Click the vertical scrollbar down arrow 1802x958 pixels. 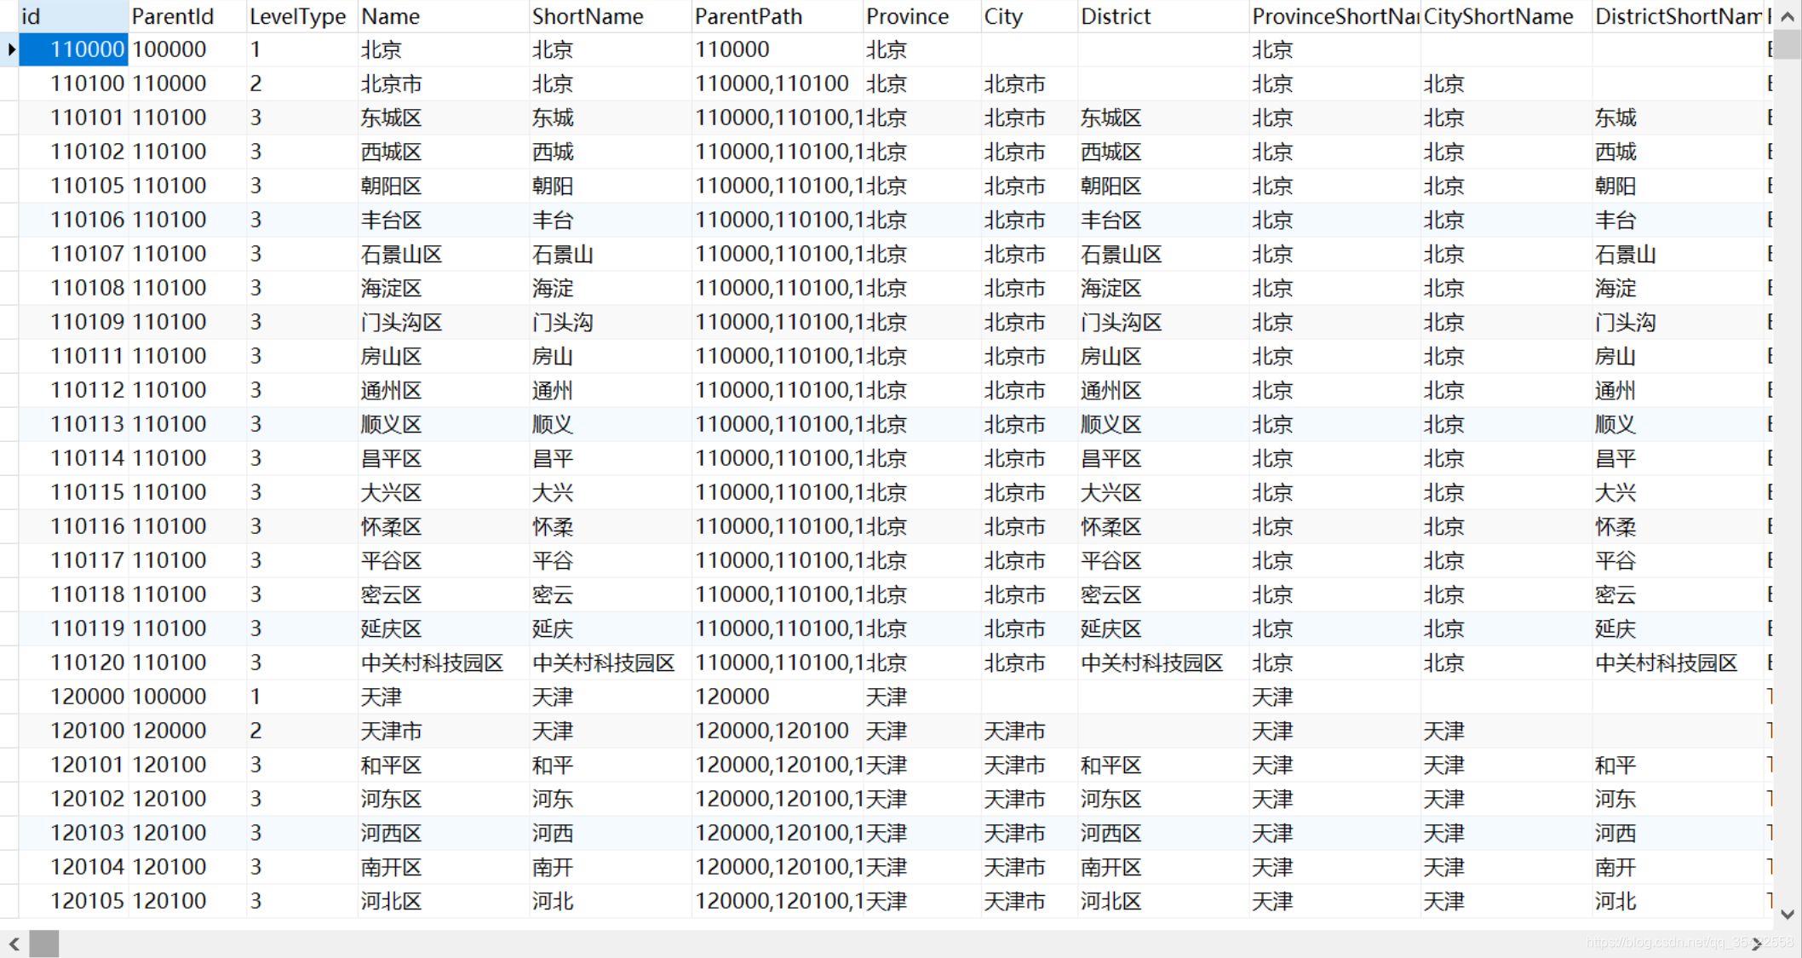[1788, 915]
